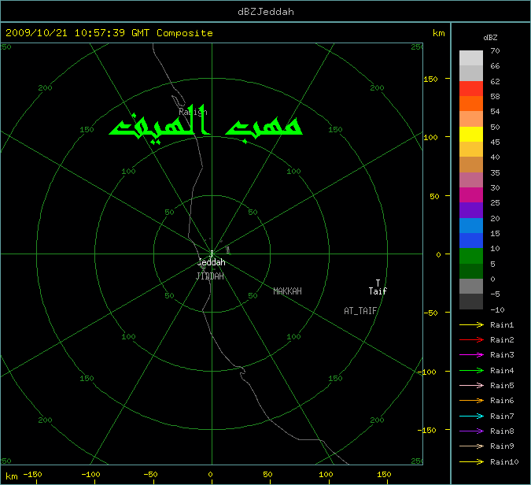The width and height of the screenshot is (531, 485).
Task: Select the gray 62–66 dBZ swatch
Action: pyautogui.click(x=471, y=73)
